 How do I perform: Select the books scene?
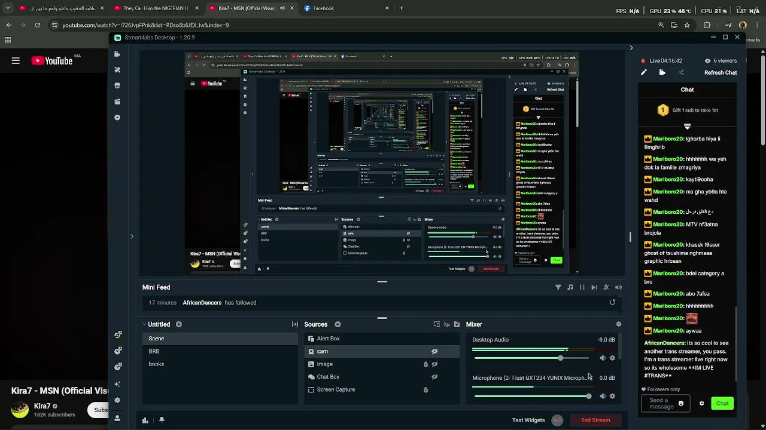pos(220,364)
